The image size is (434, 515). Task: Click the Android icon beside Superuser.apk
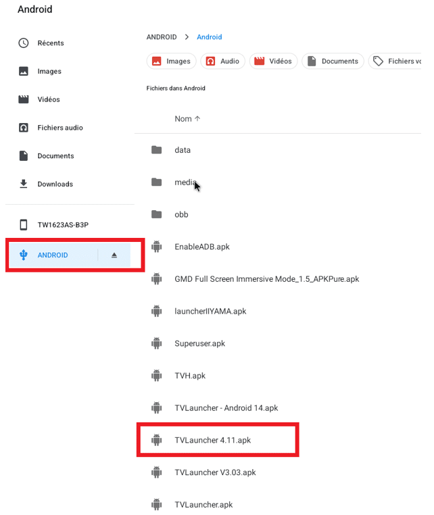pos(157,343)
